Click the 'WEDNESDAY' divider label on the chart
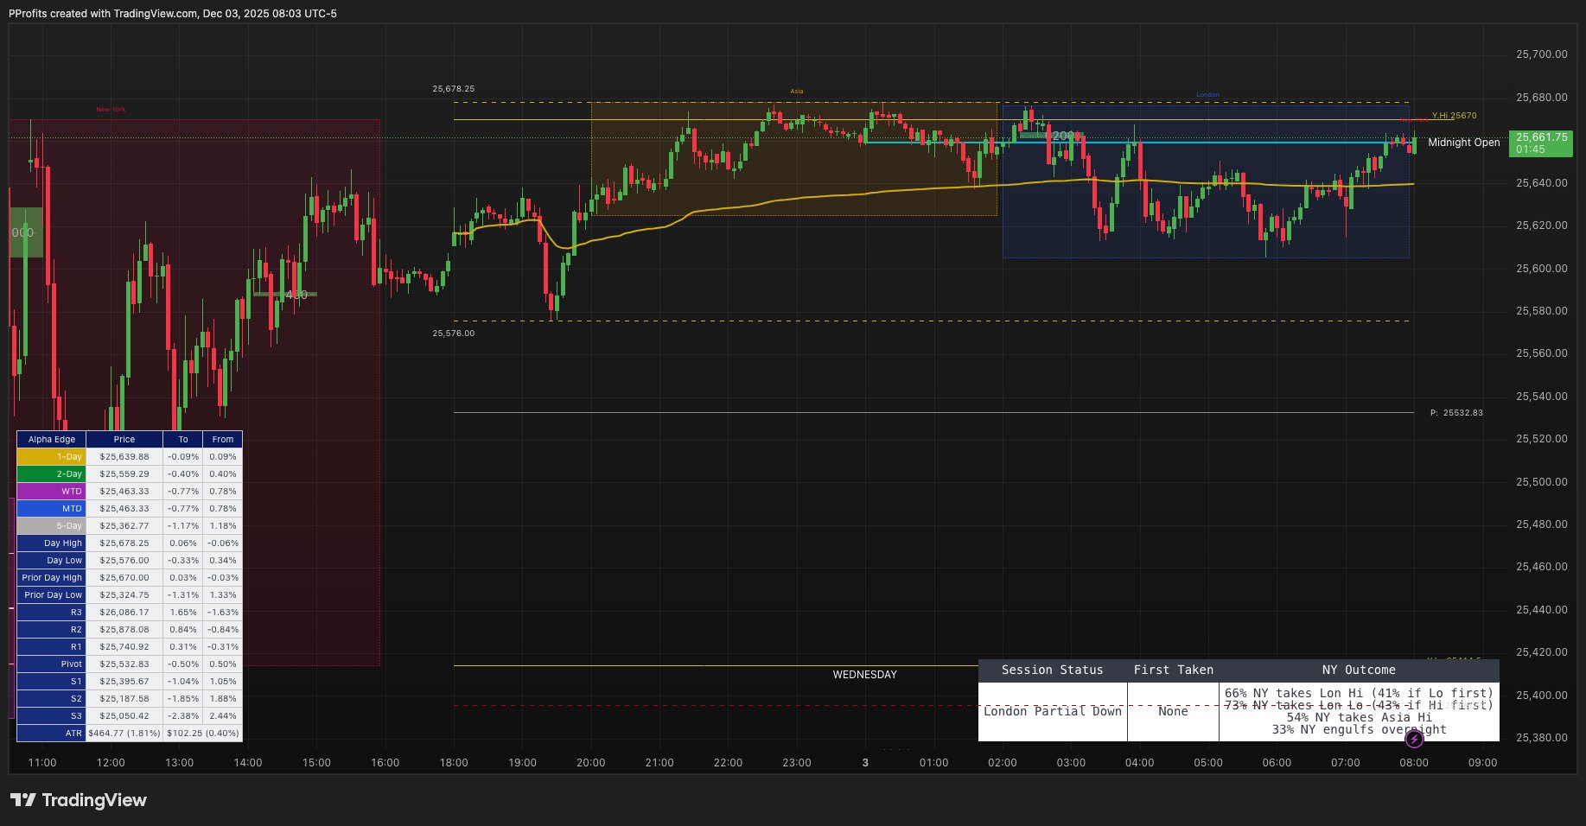Viewport: 1586px width, 826px height. pyautogui.click(x=863, y=675)
